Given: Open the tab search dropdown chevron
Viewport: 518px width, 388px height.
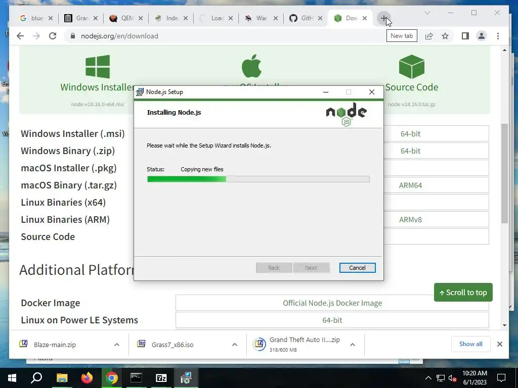Looking at the screenshot, I should (x=427, y=13).
